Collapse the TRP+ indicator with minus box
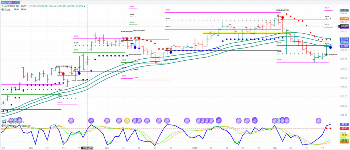The width and height of the screenshot is (350, 150). point(5,10)
